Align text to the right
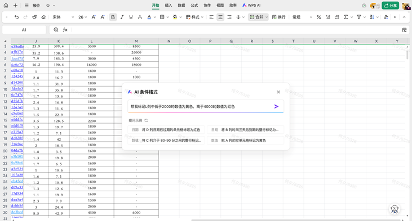412x221 pixels. coord(229,17)
